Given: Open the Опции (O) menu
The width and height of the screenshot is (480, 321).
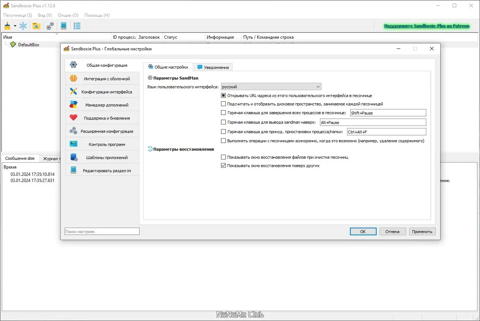Looking at the screenshot, I should pos(68,15).
